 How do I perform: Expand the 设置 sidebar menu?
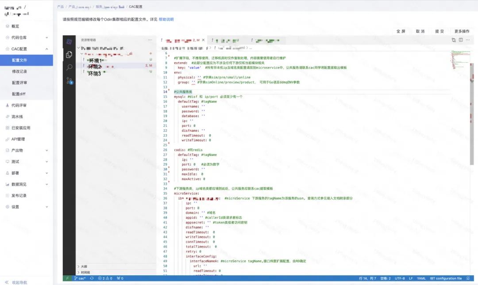pyautogui.click(x=46, y=207)
